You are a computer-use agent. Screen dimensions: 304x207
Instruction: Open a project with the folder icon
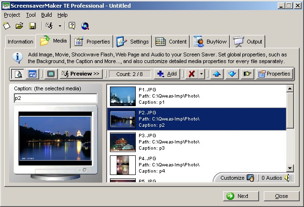point(20,26)
